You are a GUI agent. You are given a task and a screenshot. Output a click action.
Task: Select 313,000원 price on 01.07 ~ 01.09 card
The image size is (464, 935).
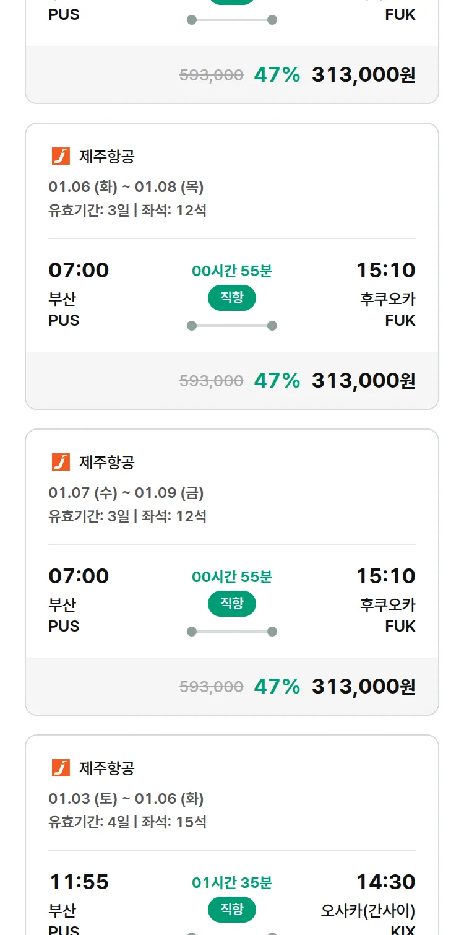363,686
